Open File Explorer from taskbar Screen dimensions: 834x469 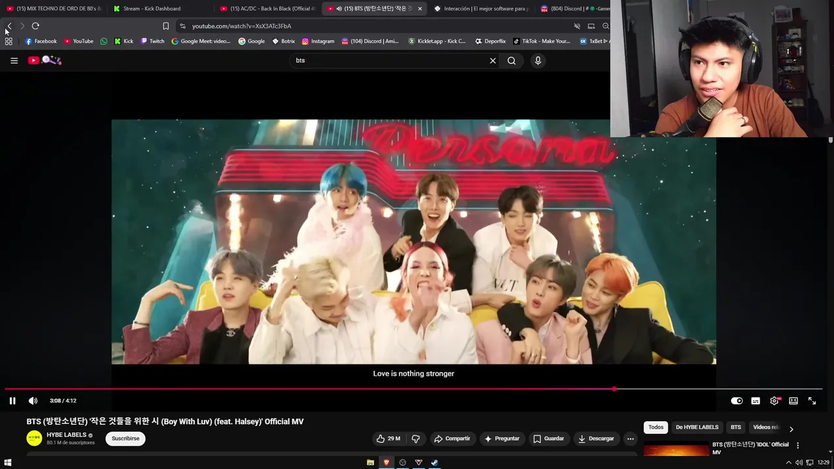[x=370, y=462]
